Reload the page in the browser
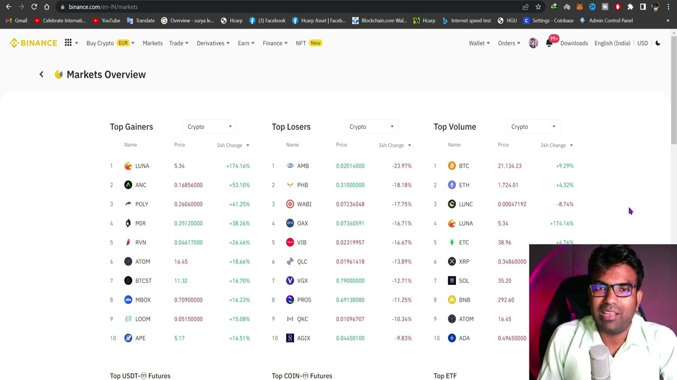 point(34,7)
